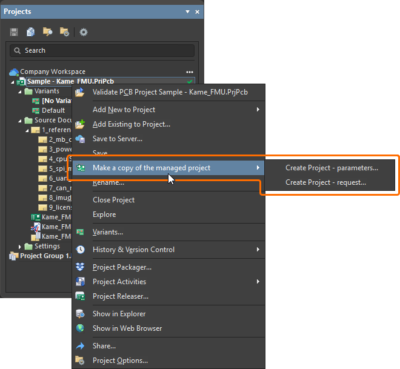This screenshot has width=400, height=369.
Task: Click the Show in Explorer database icon
Action: pos(80,314)
